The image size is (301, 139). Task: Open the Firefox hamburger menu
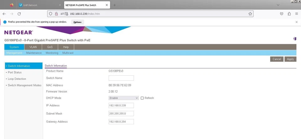point(297,14)
